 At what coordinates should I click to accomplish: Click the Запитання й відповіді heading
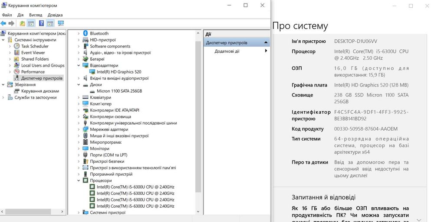point(324,197)
